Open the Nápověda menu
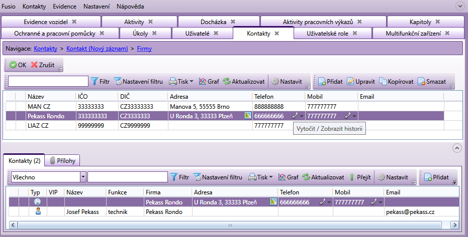This screenshot has height=237, width=468. tap(130, 6)
